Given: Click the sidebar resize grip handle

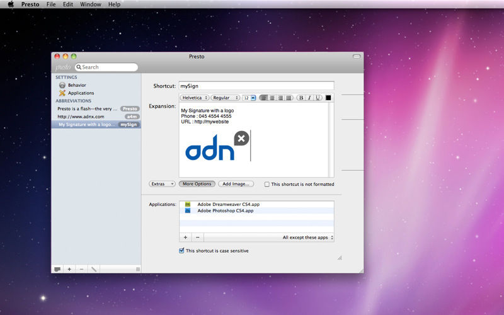Looking at the screenshot, I should pos(138,269).
